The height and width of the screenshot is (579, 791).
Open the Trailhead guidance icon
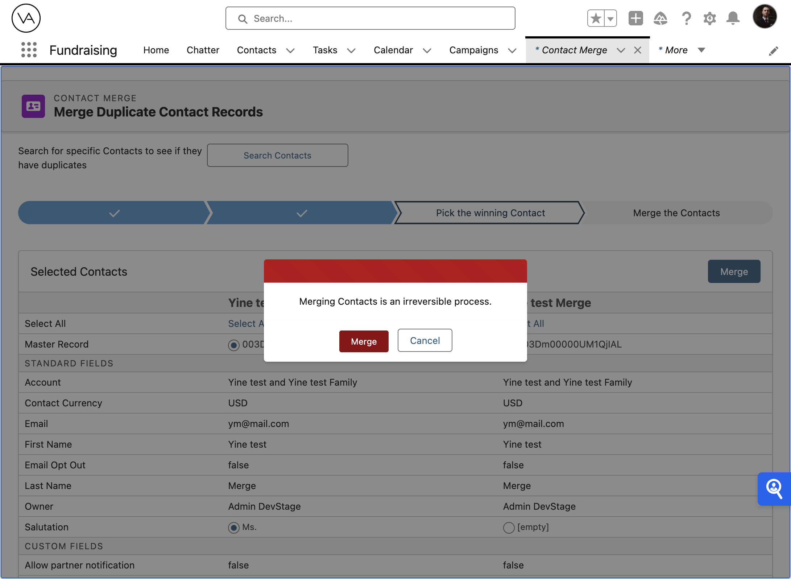pos(660,18)
